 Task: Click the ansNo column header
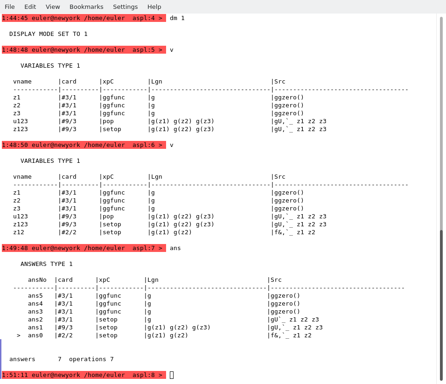tap(37, 280)
